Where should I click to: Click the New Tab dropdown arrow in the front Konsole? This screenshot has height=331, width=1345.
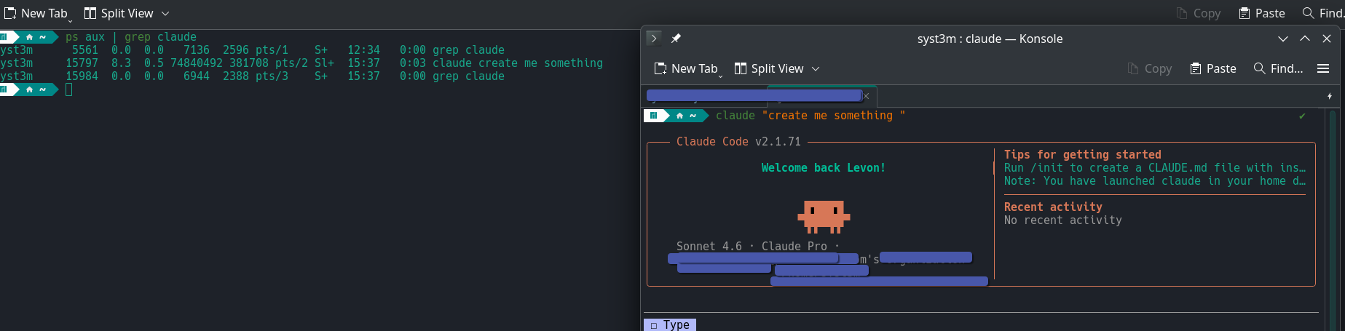pyautogui.click(x=721, y=75)
